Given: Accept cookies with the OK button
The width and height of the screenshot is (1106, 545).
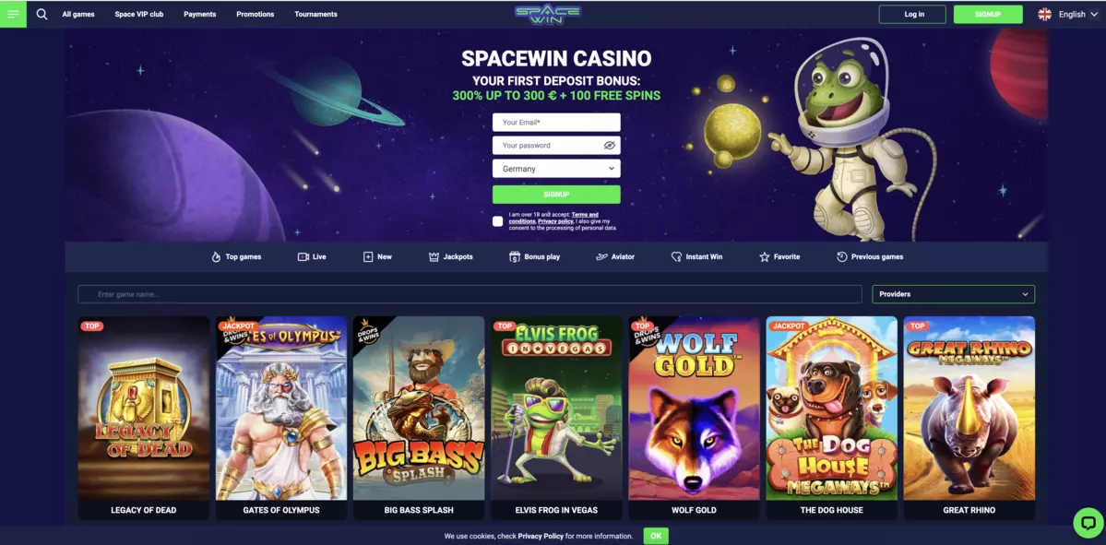Looking at the screenshot, I should tap(655, 536).
